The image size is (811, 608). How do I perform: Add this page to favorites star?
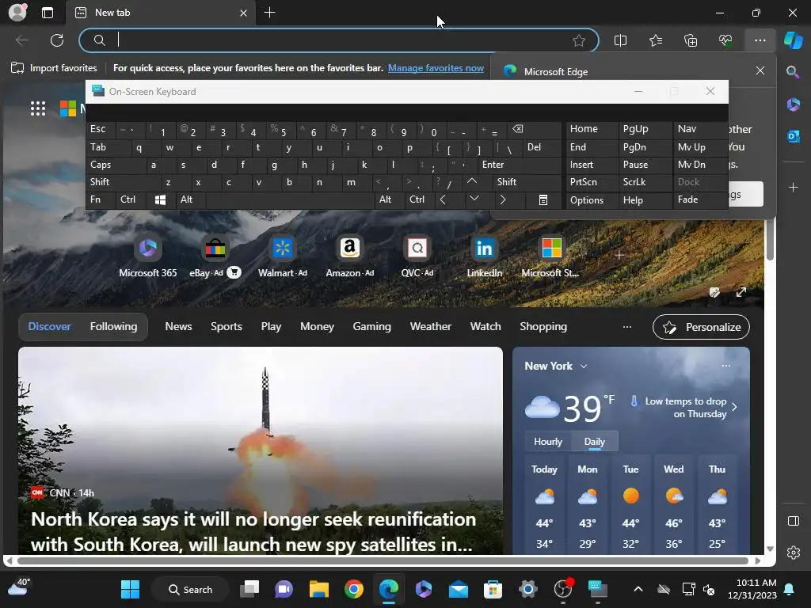579,40
